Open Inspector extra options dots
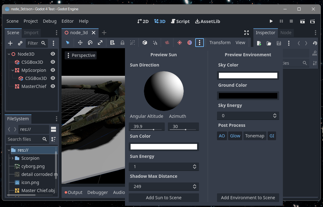Screen dimensions: 323x207 click(288, 43)
